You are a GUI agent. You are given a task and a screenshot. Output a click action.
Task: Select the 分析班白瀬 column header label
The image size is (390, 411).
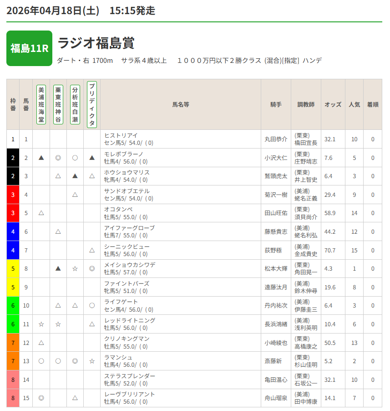(75, 105)
